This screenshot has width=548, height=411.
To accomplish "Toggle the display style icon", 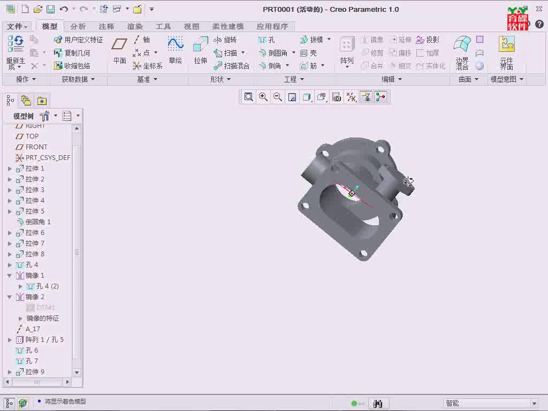I will pos(307,97).
